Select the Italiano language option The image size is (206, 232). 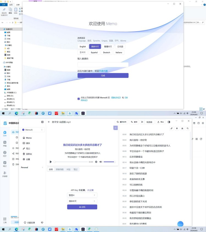(119, 53)
